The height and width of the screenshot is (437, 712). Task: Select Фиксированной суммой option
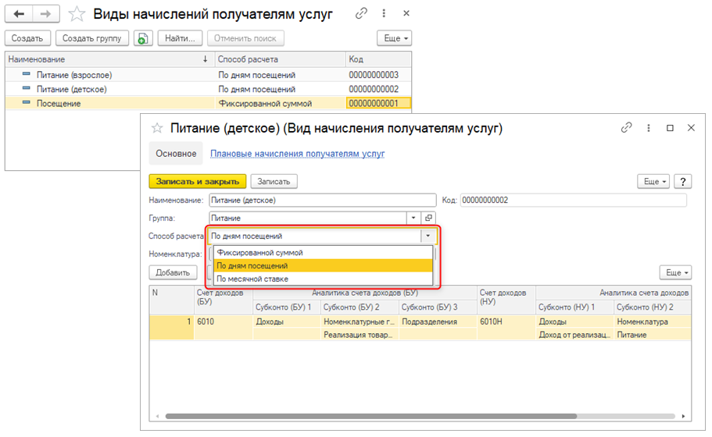(259, 253)
